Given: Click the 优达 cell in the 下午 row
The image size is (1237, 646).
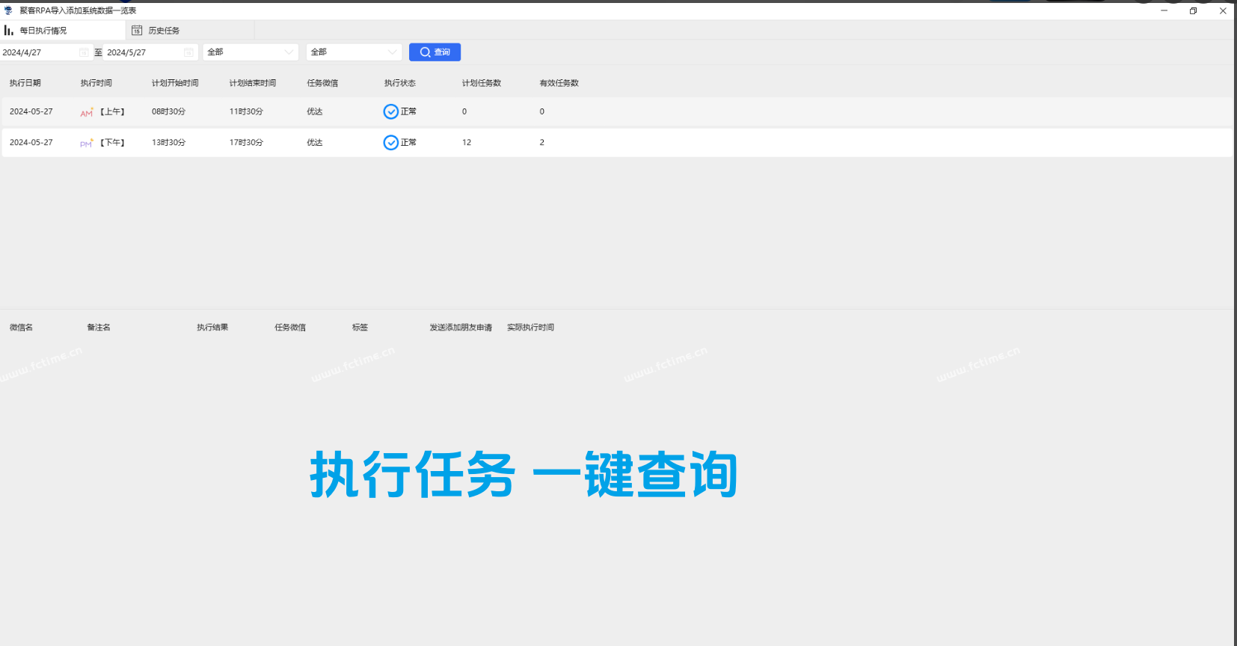Looking at the screenshot, I should (x=315, y=142).
